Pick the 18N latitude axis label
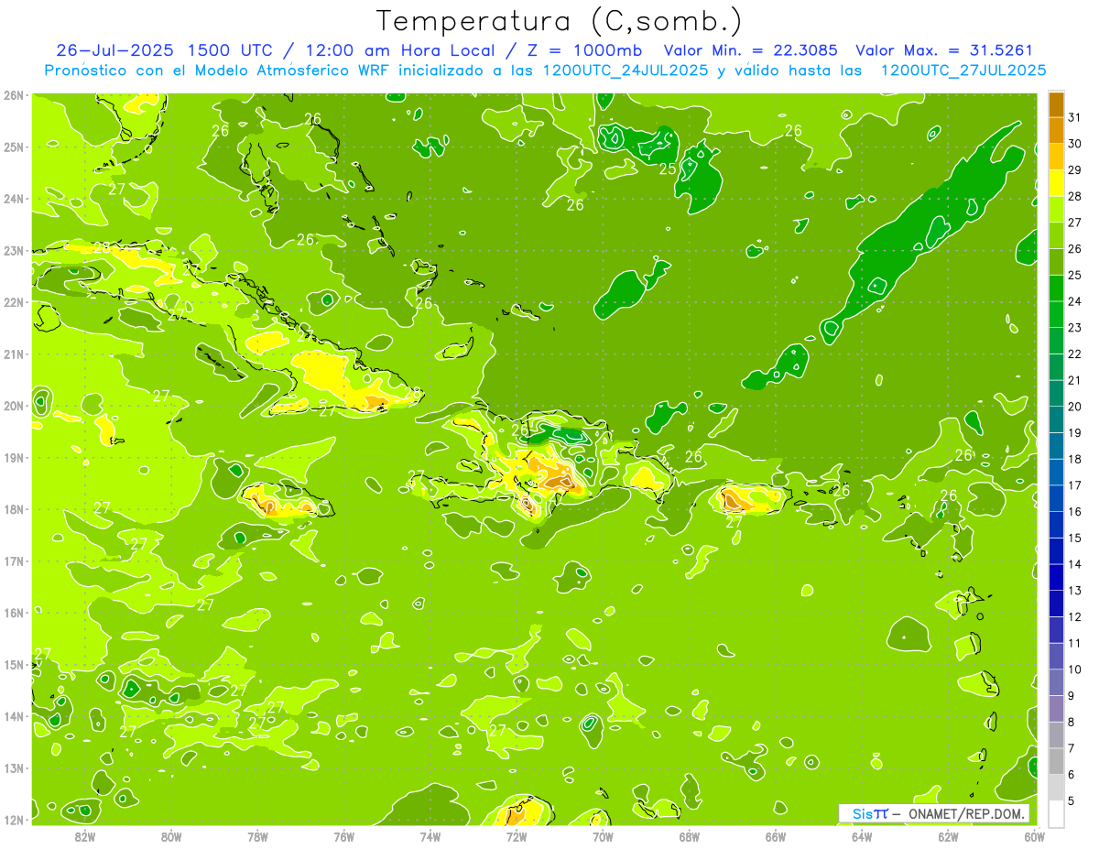Screen dimensions: 1099x849 click(14, 509)
